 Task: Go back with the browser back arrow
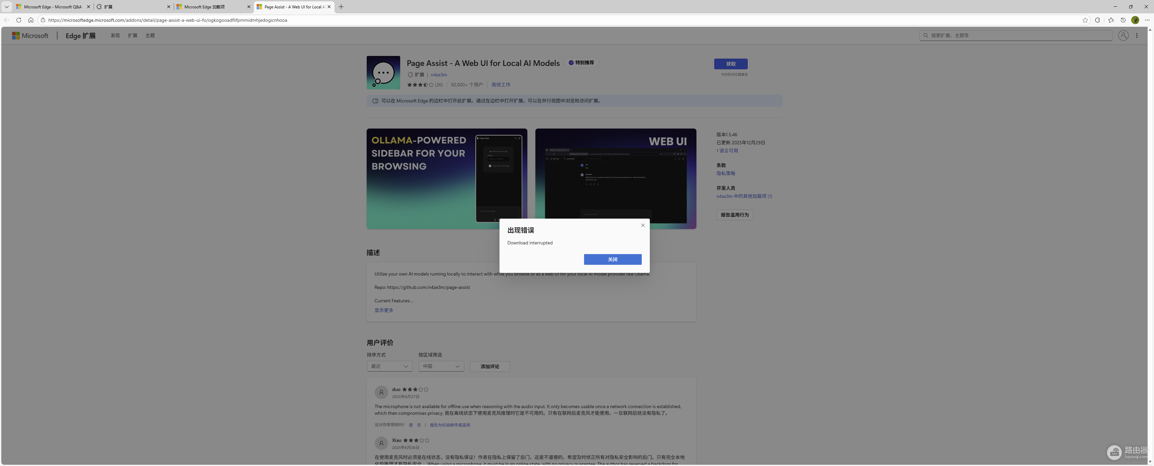[7, 20]
